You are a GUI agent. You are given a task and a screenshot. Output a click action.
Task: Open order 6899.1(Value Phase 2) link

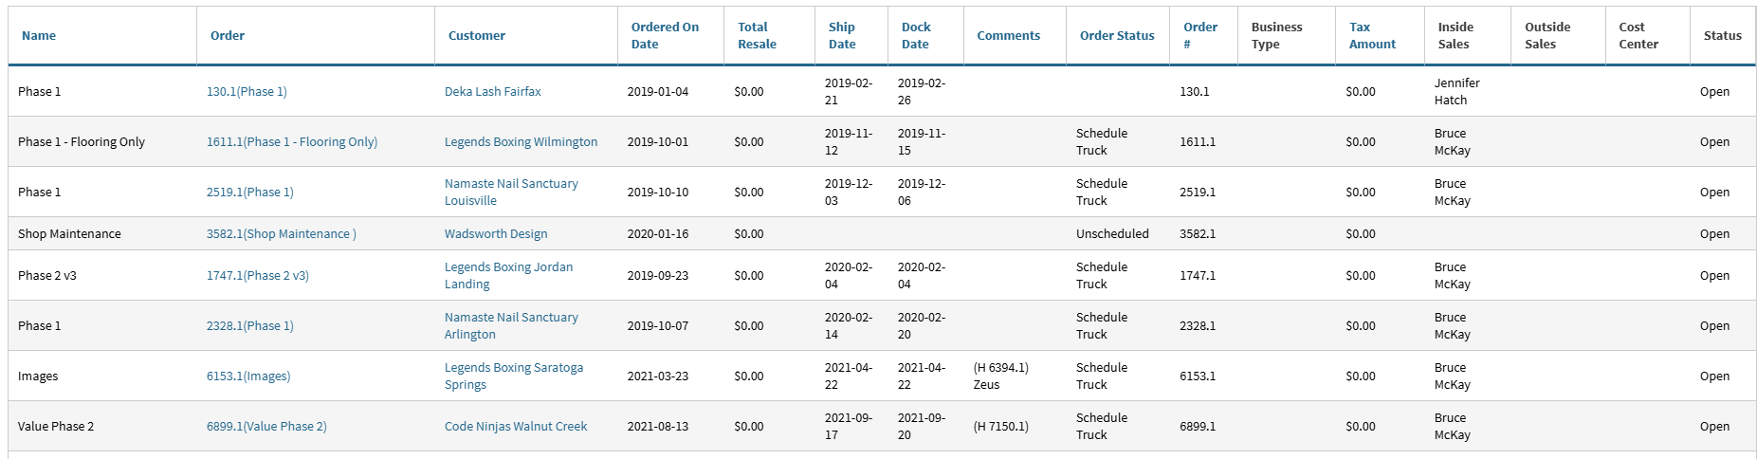point(266,427)
